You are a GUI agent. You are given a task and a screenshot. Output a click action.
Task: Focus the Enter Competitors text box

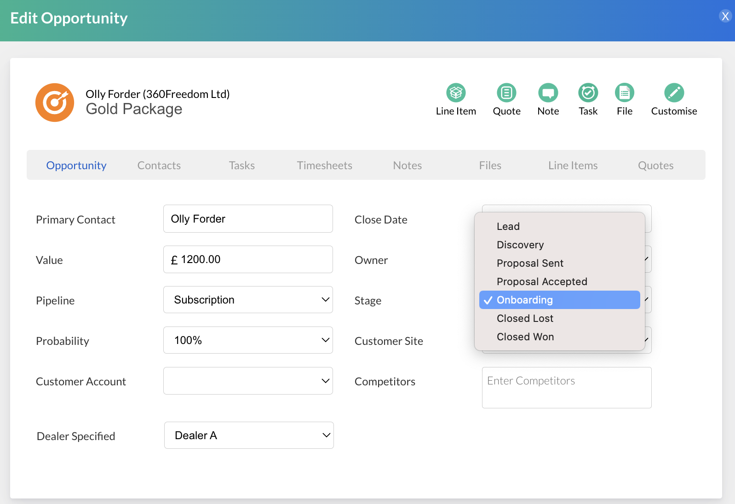coord(566,387)
